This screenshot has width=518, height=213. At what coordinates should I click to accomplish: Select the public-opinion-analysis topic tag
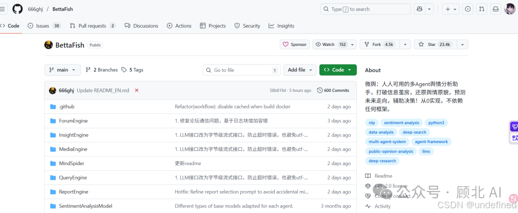(391, 151)
